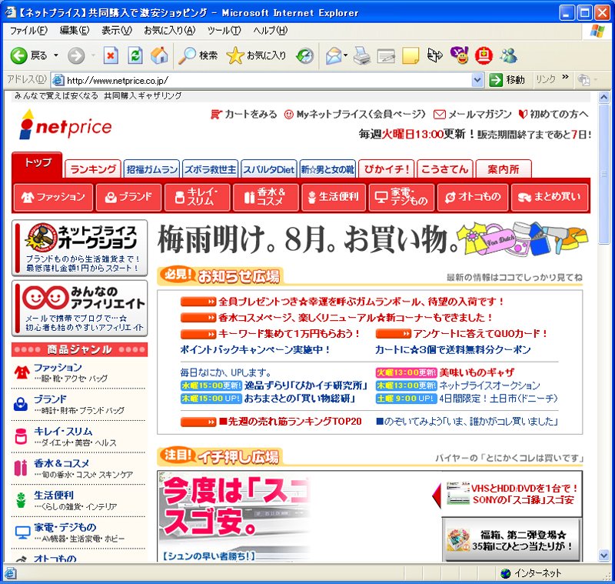615x584 pixels.
Task: Open the Messenger people icon
Action: click(x=508, y=55)
